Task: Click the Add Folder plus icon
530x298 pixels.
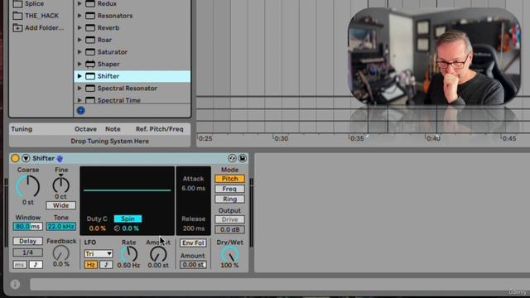Action: (x=17, y=27)
